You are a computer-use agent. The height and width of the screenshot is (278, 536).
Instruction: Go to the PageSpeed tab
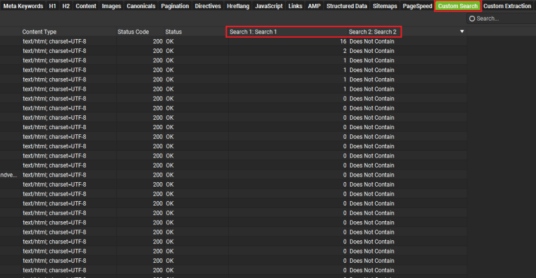(x=417, y=6)
